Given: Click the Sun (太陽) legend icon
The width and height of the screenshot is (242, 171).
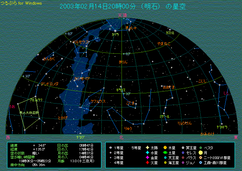Looking at the screenshot, I should point(147,148).
